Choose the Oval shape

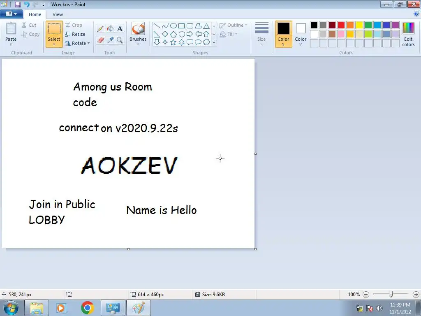click(173, 26)
